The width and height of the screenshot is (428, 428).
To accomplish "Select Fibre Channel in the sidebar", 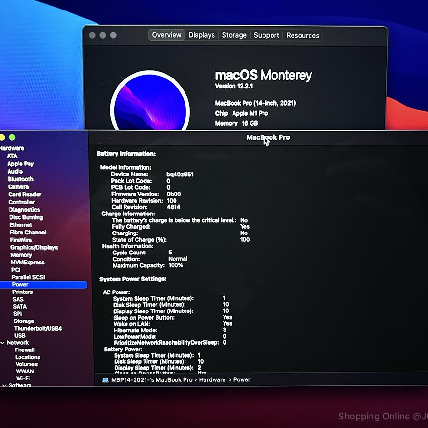I will [28, 232].
